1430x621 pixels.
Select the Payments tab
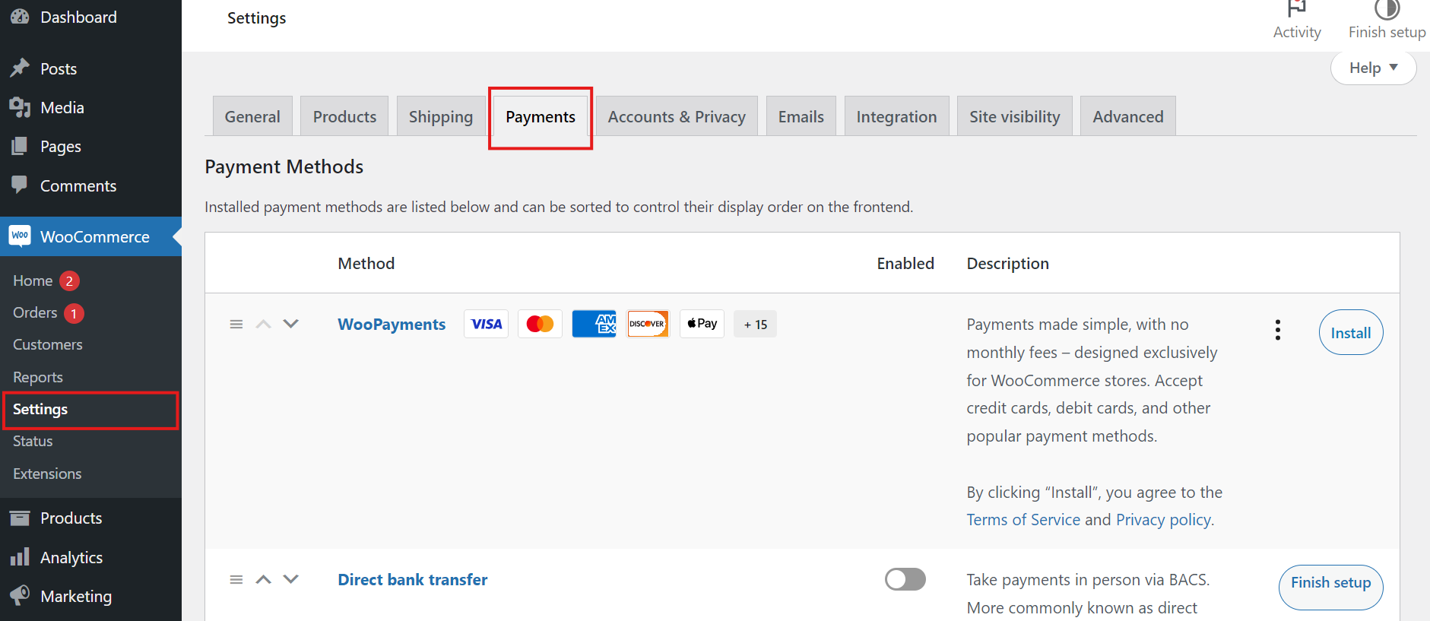[x=541, y=117]
